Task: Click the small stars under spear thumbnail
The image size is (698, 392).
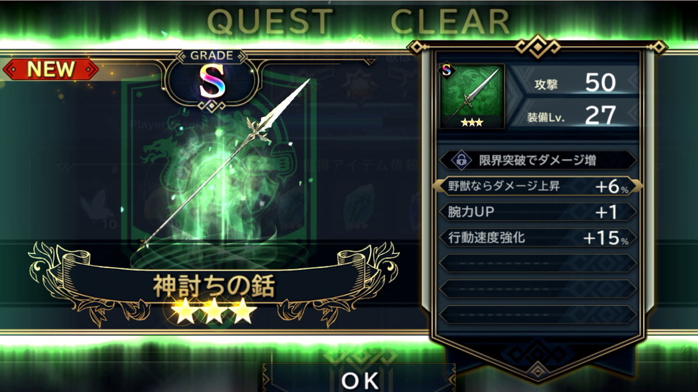Action: [472, 123]
